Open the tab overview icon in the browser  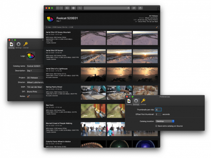coord(134,8)
